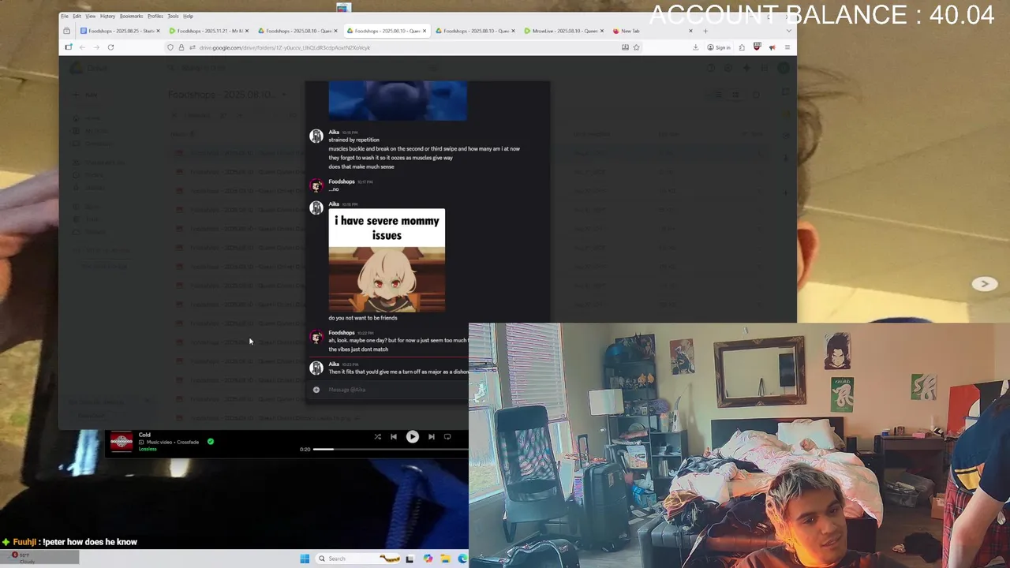Go forward with the browser forward arrow
Viewport: 1010px width, 568px height.
(x=96, y=47)
